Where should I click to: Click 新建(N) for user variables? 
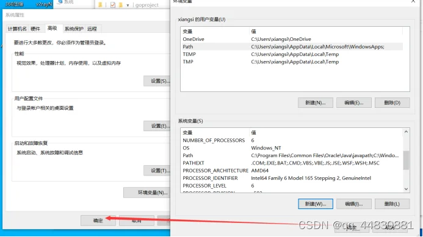pos(316,102)
